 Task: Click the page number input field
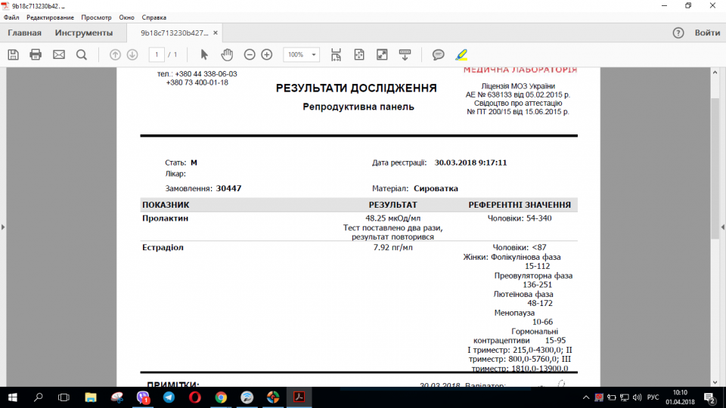pos(157,54)
